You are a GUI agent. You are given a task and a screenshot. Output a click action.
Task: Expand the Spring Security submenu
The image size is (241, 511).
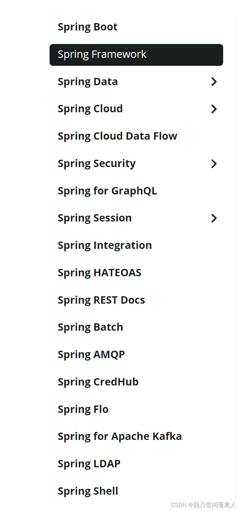click(x=214, y=164)
